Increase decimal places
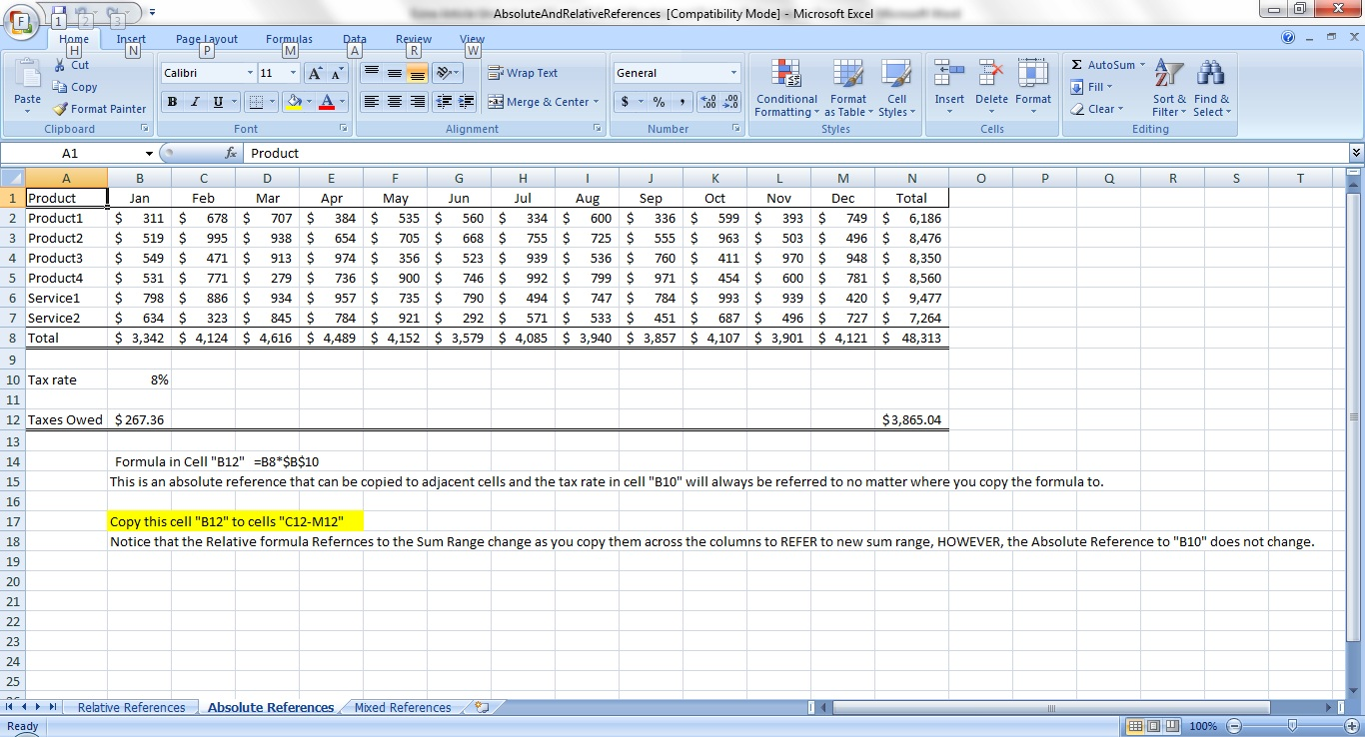This screenshot has width=1365, height=737. coord(708,102)
